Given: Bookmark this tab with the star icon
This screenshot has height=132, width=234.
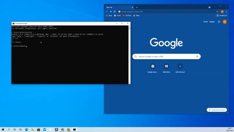Looking at the screenshot, I should [x=217, y=11].
